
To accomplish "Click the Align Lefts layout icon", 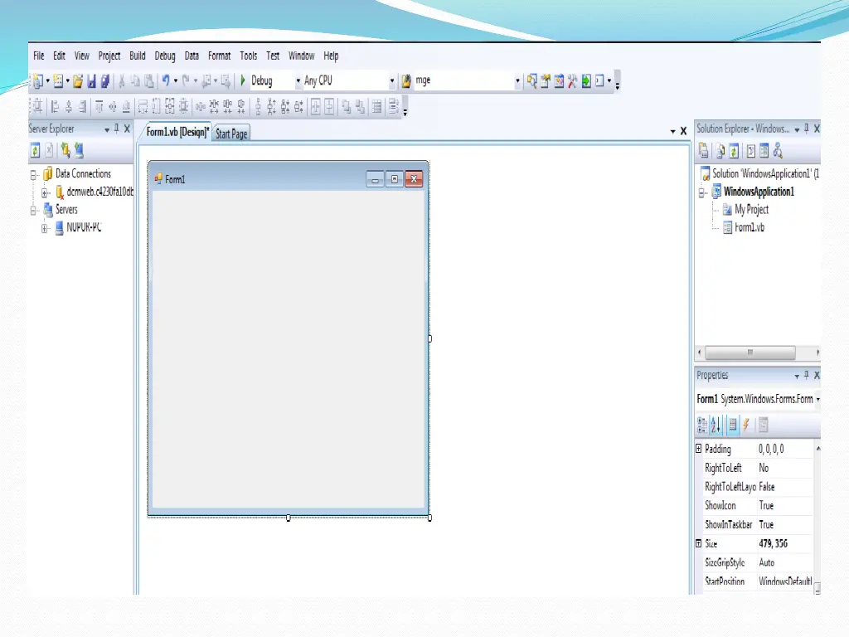I will click(x=56, y=107).
